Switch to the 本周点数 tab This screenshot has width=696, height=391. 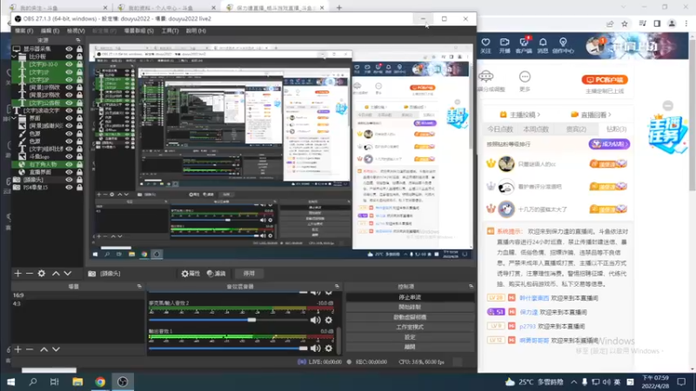pos(536,129)
